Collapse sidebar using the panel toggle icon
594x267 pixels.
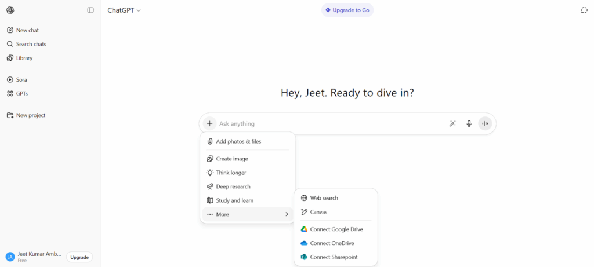(x=90, y=10)
